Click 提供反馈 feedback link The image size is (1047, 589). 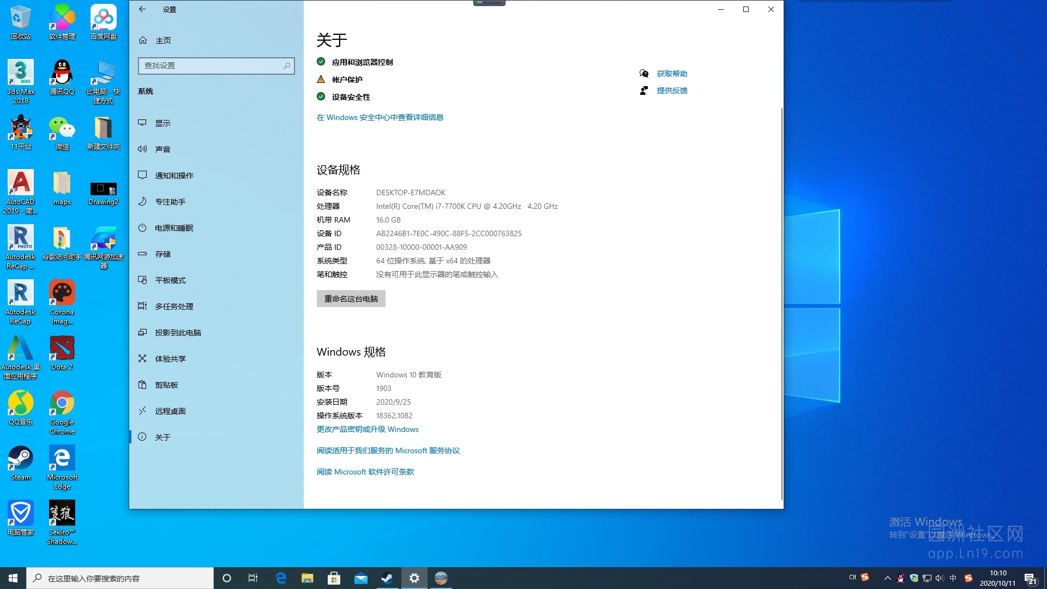pyautogui.click(x=671, y=91)
